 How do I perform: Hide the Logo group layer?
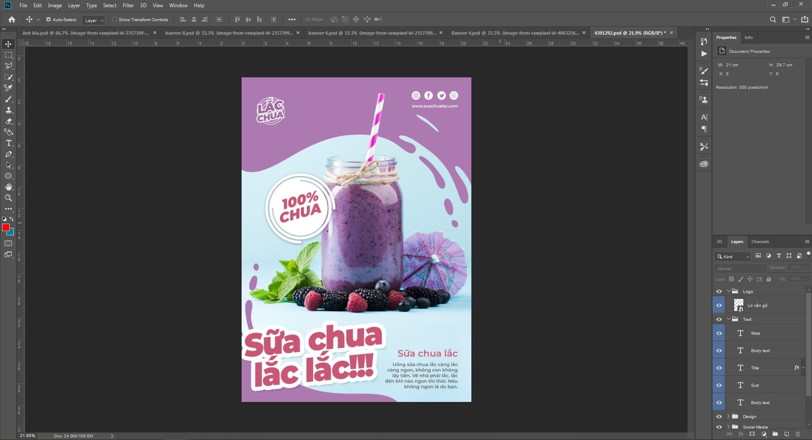coord(719,291)
